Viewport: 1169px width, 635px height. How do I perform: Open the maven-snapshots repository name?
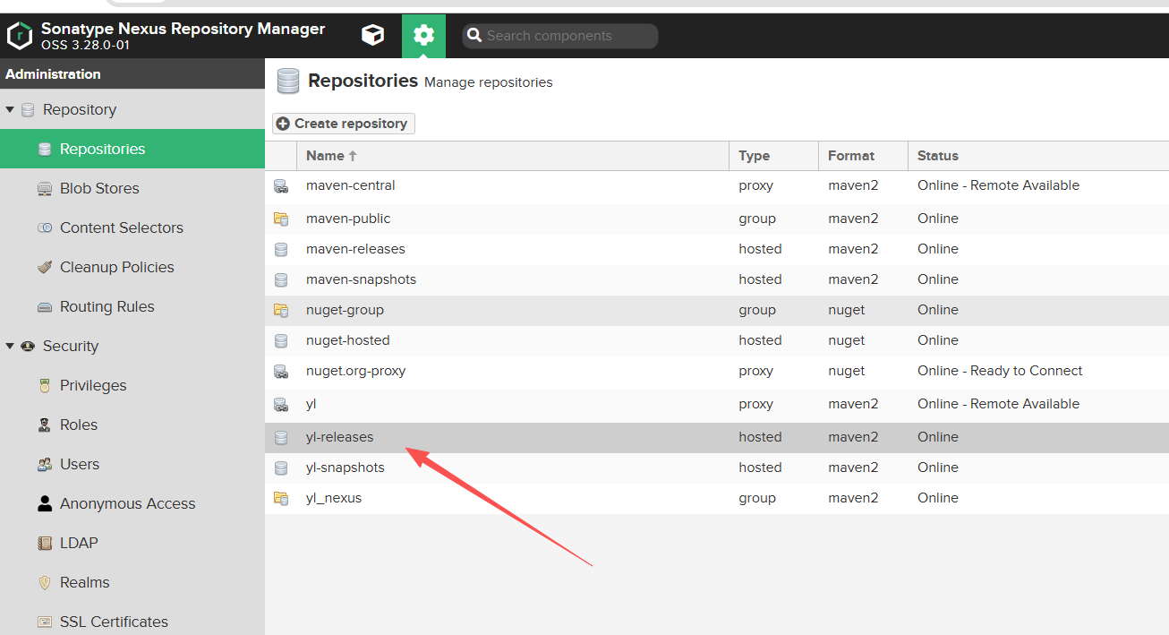[x=361, y=279]
